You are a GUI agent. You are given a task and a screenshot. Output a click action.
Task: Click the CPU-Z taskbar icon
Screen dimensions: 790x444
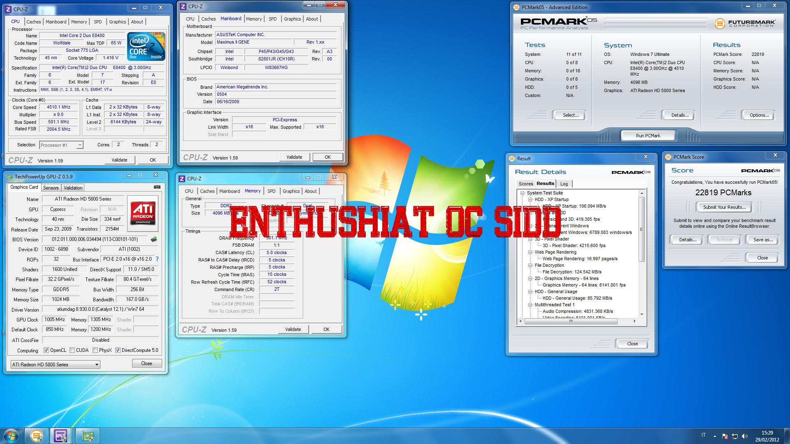61,436
